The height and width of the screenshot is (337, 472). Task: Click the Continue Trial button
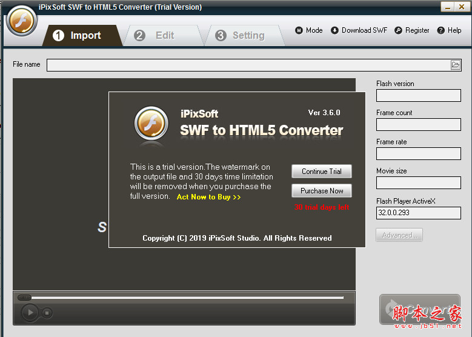[x=322, y=172]
